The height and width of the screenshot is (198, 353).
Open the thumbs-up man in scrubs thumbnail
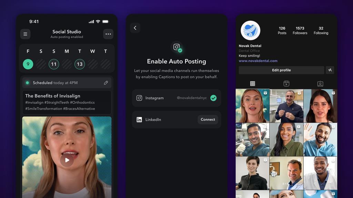pos(252,139)
